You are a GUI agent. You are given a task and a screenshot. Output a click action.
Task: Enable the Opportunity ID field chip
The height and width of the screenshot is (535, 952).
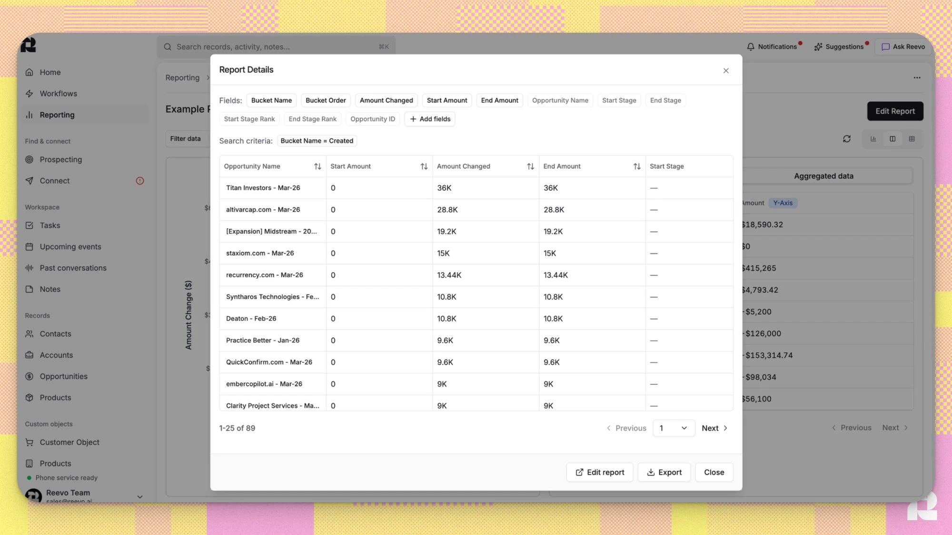[372, 119]
